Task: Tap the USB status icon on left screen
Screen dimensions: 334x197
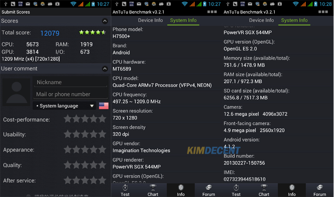Action: tap(5, 4)
